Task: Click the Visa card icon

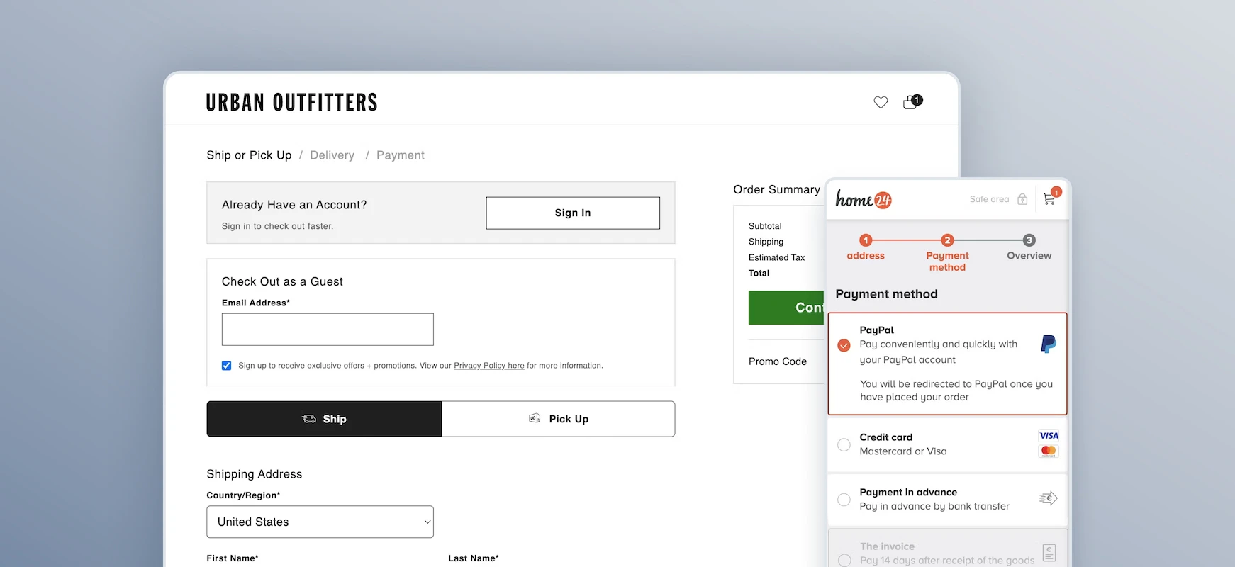Action: (x=1049, y=436)
